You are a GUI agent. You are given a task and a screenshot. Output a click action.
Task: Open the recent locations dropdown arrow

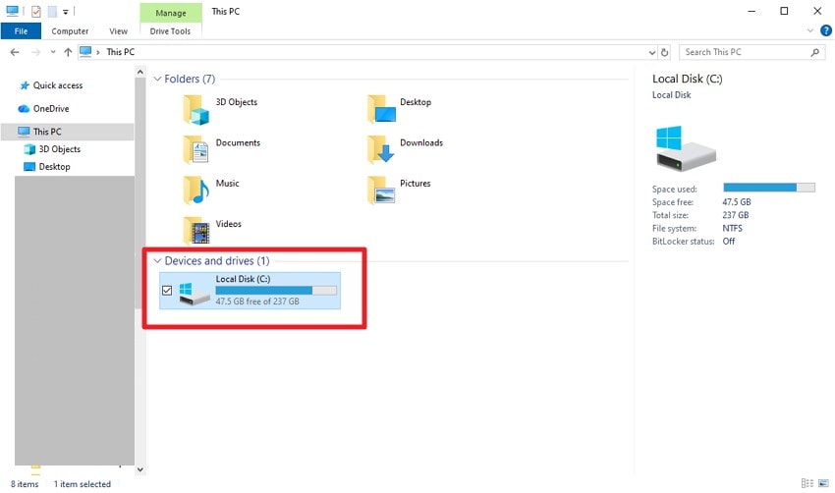(53, 52)
